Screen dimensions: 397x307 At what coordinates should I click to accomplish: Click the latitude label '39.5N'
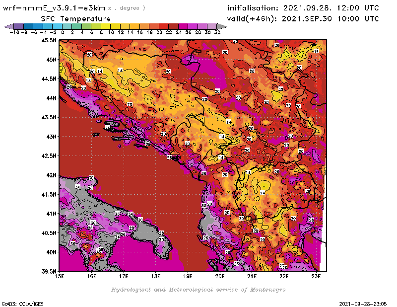pyautogui.click(x=49, y=272)
